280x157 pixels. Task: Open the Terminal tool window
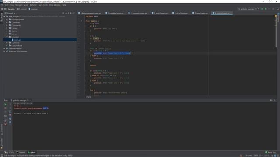tap(21, 152)
